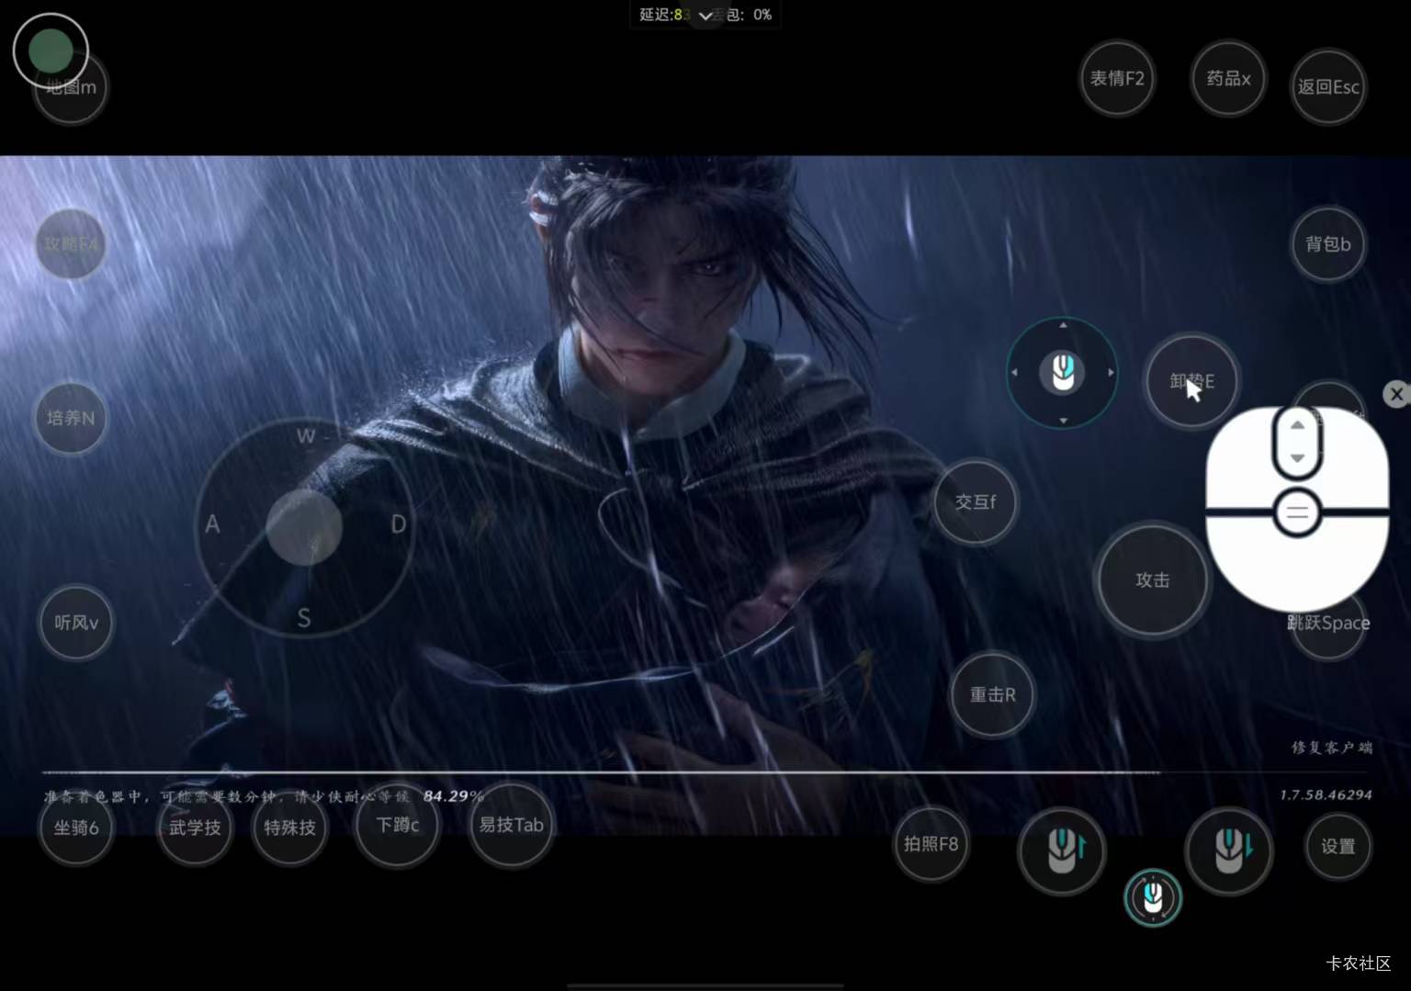Open the map with 地图m button

tap(71, 88)
